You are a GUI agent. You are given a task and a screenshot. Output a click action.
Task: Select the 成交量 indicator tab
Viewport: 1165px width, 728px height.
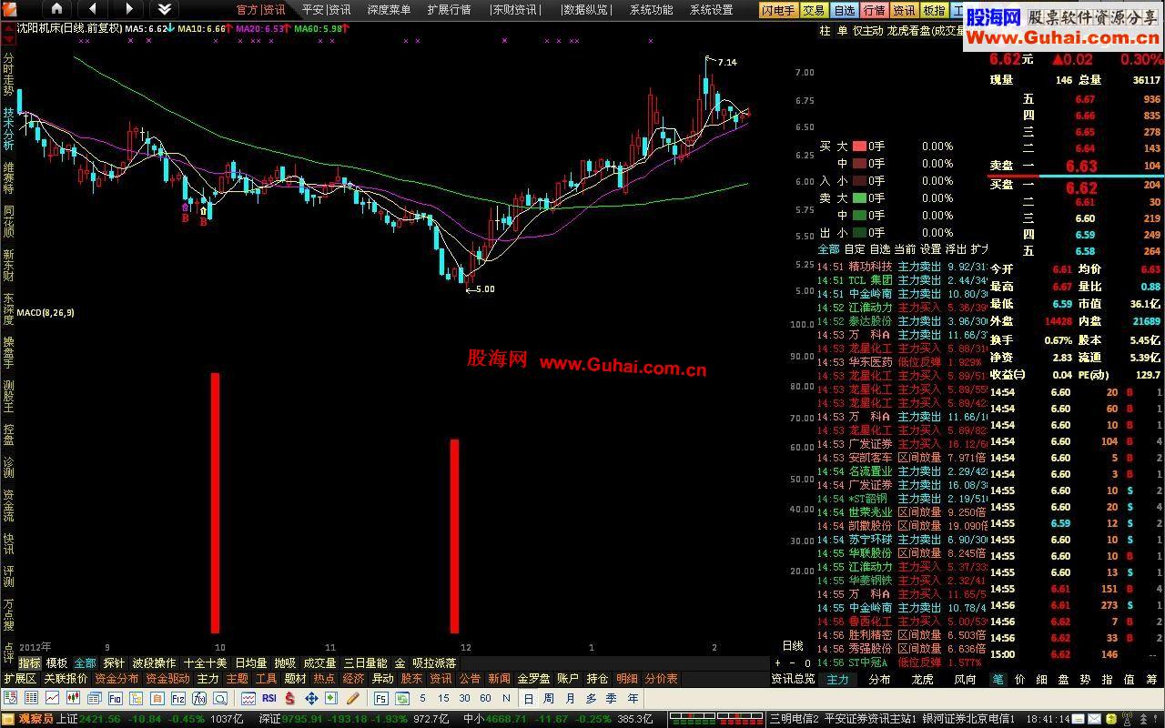319,663
